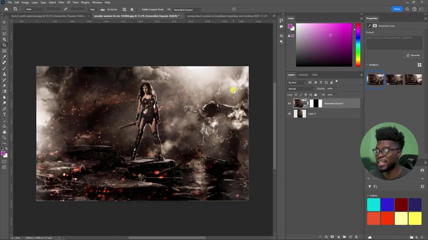
Task: Switch to henry-cavill-superman.jpg document tab
Action: (49, 16)
